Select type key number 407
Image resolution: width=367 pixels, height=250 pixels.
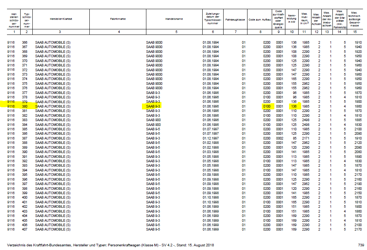pyautogui.click(x=25, y=229)
